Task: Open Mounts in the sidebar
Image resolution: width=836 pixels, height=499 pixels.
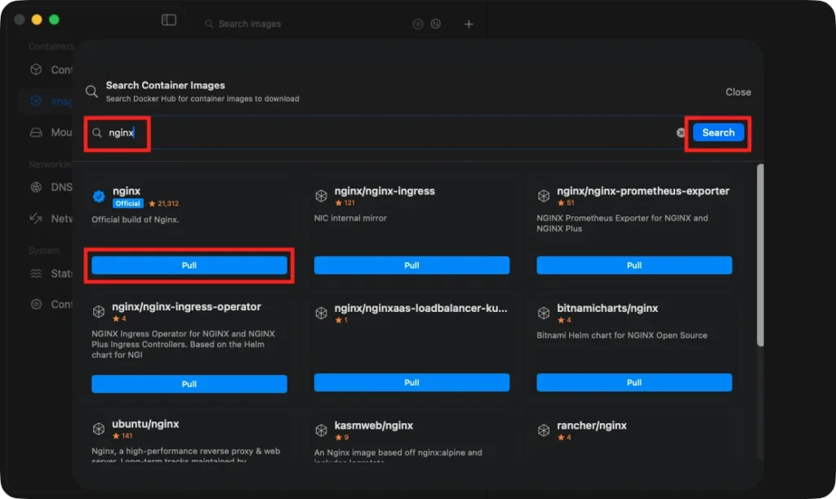Action: [x=51, y=132]
